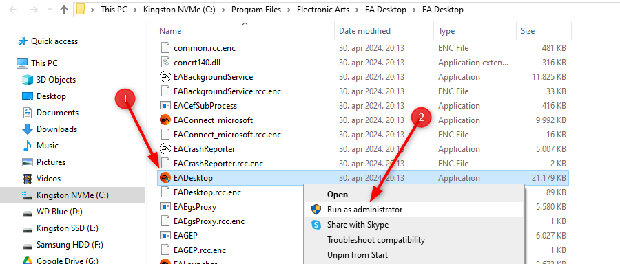620x264 pixels.
Task: Open Desktop folder icon in sidebar
Action: [x=28, y=96]
